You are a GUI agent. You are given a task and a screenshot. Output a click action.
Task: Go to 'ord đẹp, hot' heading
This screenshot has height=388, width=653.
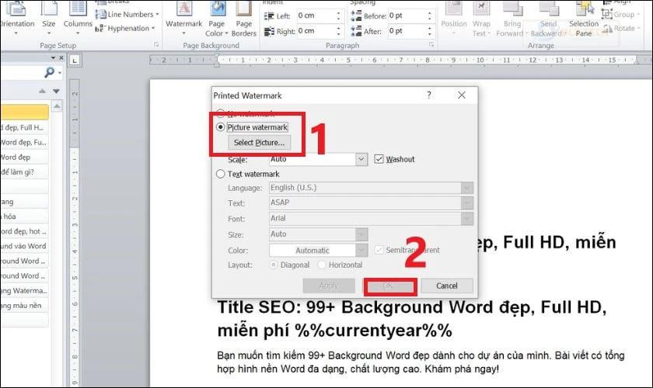click(x=24, y=231)
